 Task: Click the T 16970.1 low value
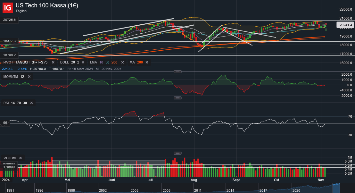click(57, 69)
